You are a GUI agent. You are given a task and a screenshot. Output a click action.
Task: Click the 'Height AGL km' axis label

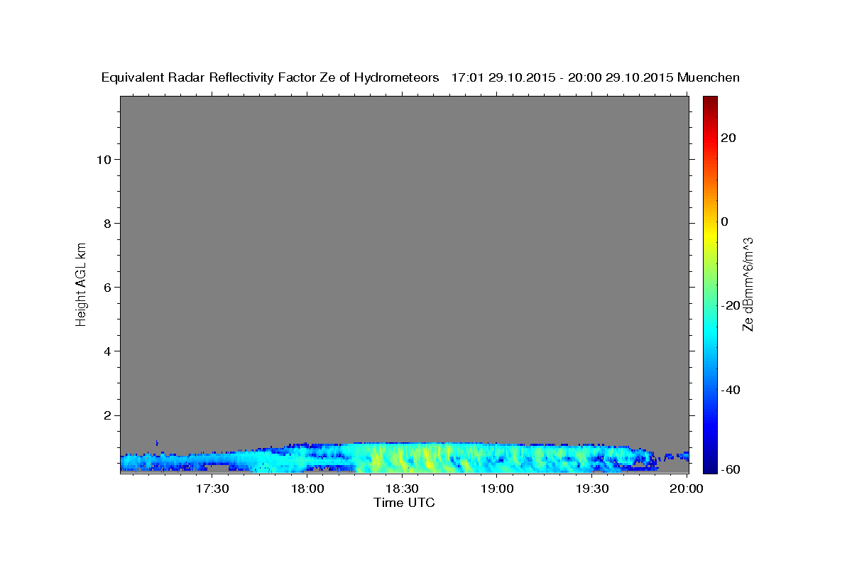81,283
